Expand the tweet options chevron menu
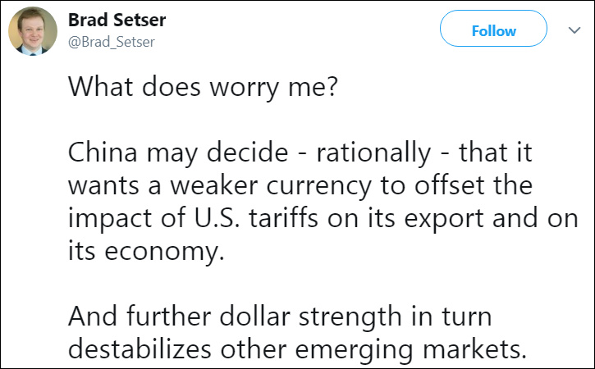 (x=574, y=30)
